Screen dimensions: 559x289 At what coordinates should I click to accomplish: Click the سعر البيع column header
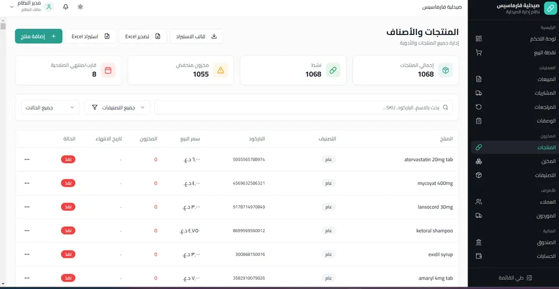[190, 139]
